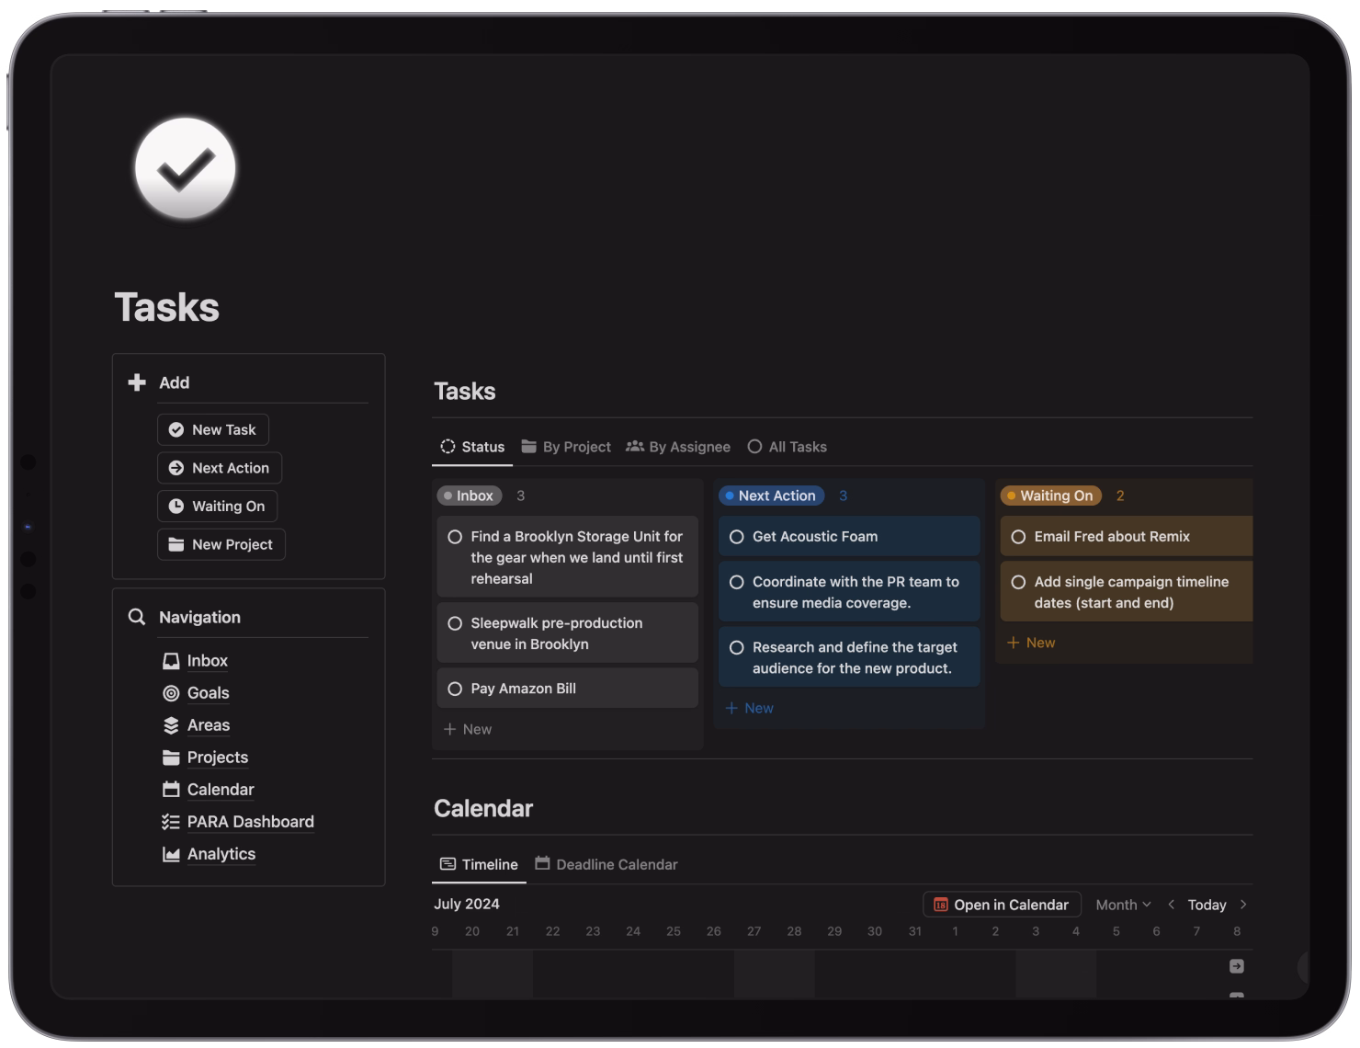Viewport: 1360px width, 1048px height.
Task: Select the Timeline tab
Action: click(479, 864)
